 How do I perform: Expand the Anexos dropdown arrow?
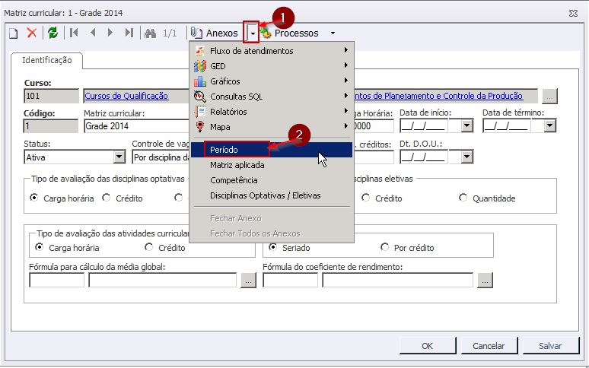tap(253, 33)
